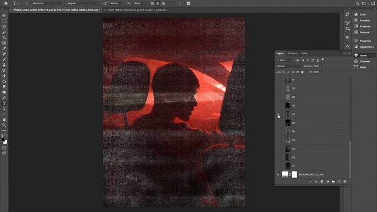The height and width of the screenshot is (212, 377).
Task: Select the History Brush tool
Action: click(x=4, y=71)
